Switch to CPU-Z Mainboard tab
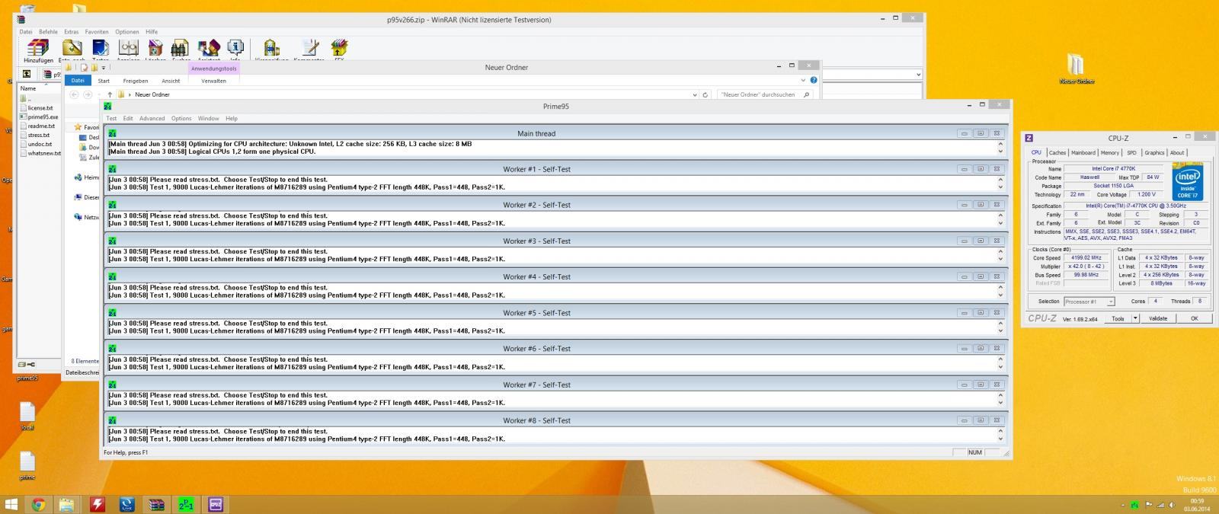The height and width of the screenshot is (514, 1219). click(1083, 152)
